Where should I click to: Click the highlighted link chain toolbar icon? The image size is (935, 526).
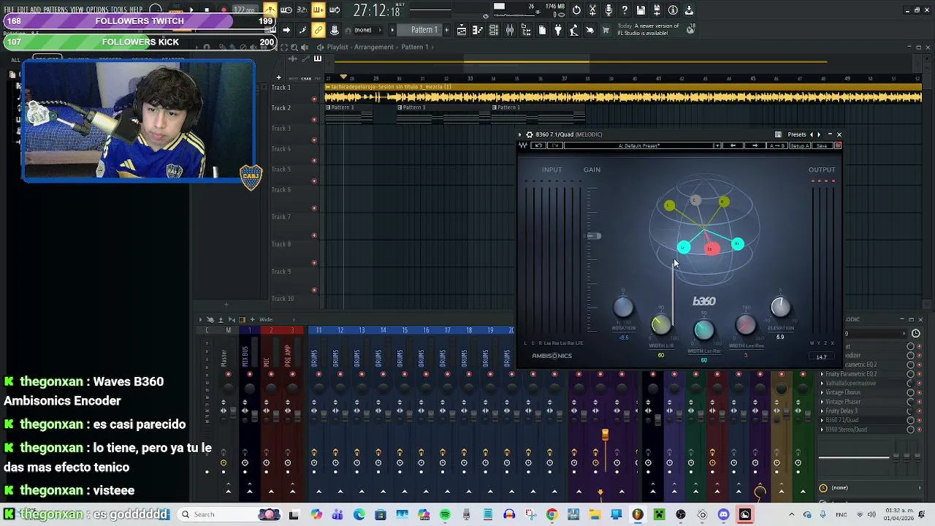click(x=318, y=30)
